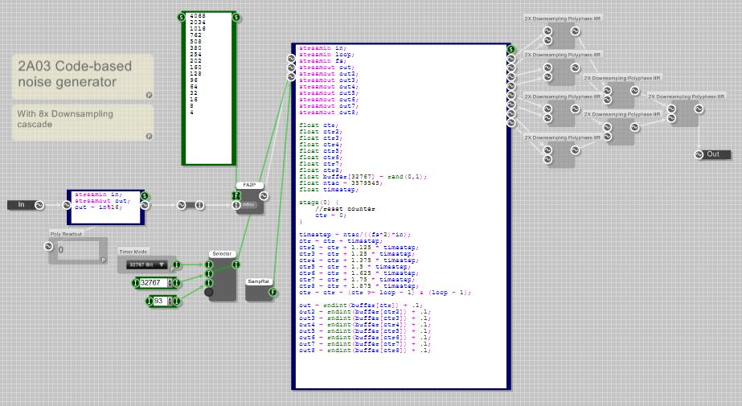Click the stepper arrows on the 32767 box
Screen dimensions: 742x406
(x=170, y=283)
